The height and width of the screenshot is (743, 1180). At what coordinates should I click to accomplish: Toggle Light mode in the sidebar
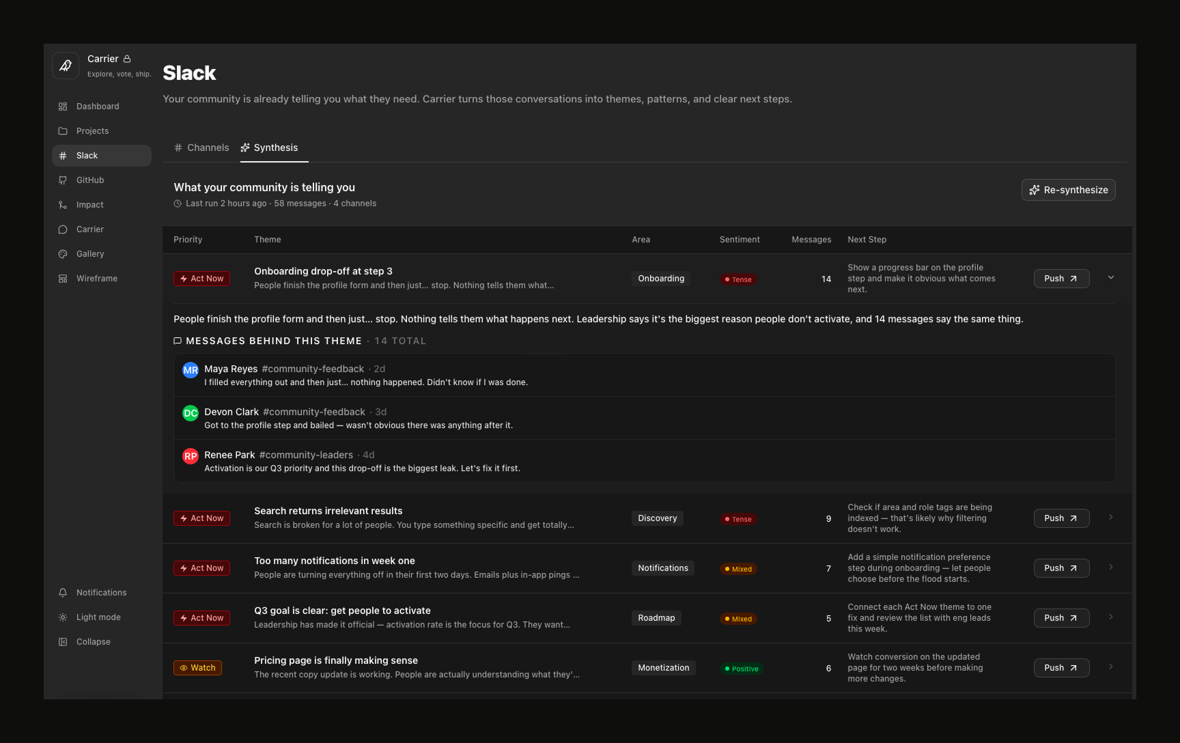[102, 617]
